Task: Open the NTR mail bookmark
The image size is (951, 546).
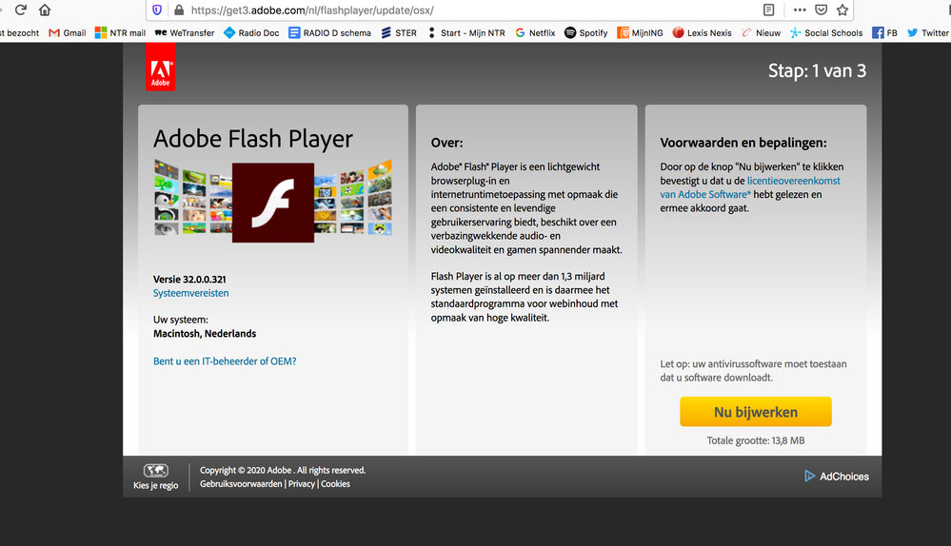Action: coord(120,32)
